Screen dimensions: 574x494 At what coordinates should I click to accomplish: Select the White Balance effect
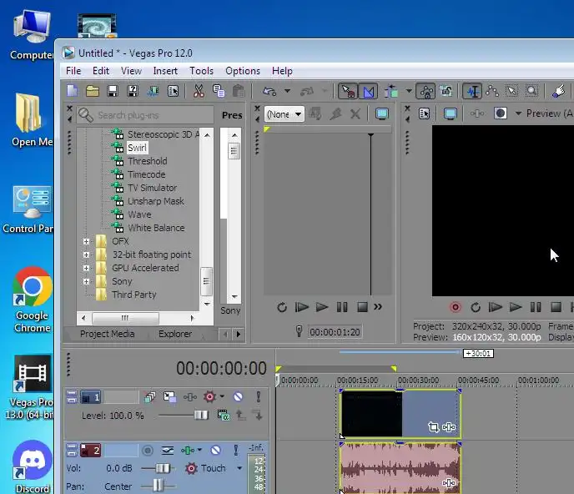pos(156,228)
